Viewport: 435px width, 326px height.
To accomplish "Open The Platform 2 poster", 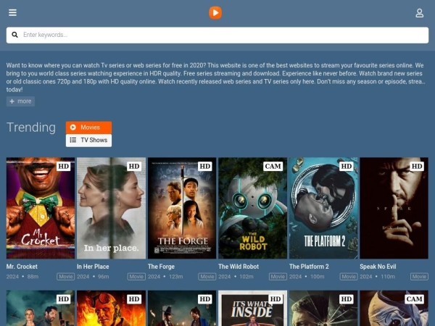I will click(323, 208).
